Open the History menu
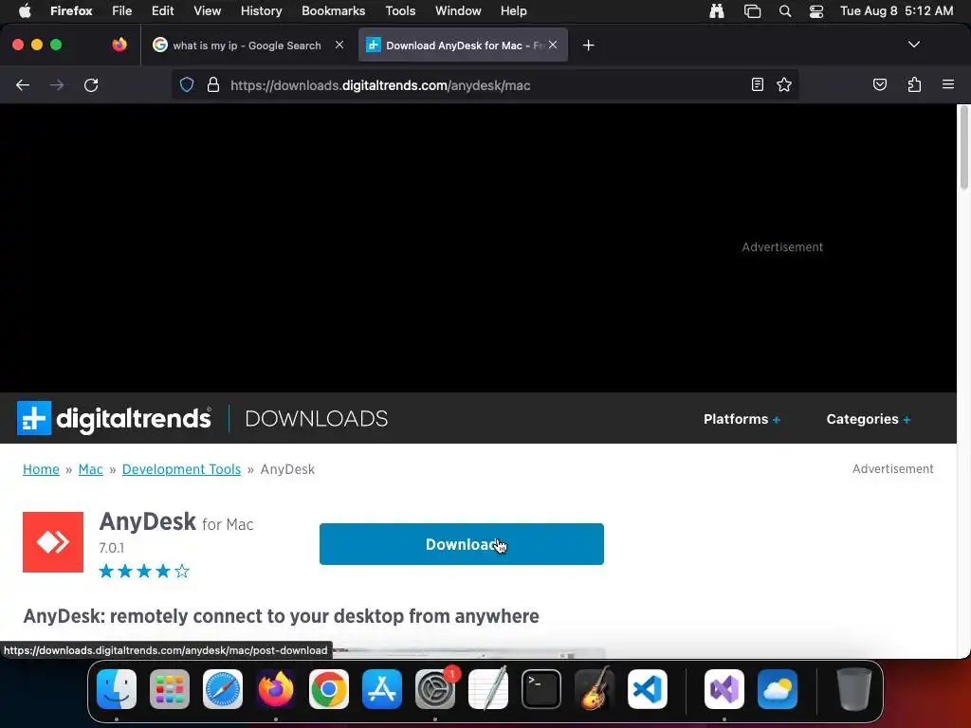 click(x=261, y=10)
